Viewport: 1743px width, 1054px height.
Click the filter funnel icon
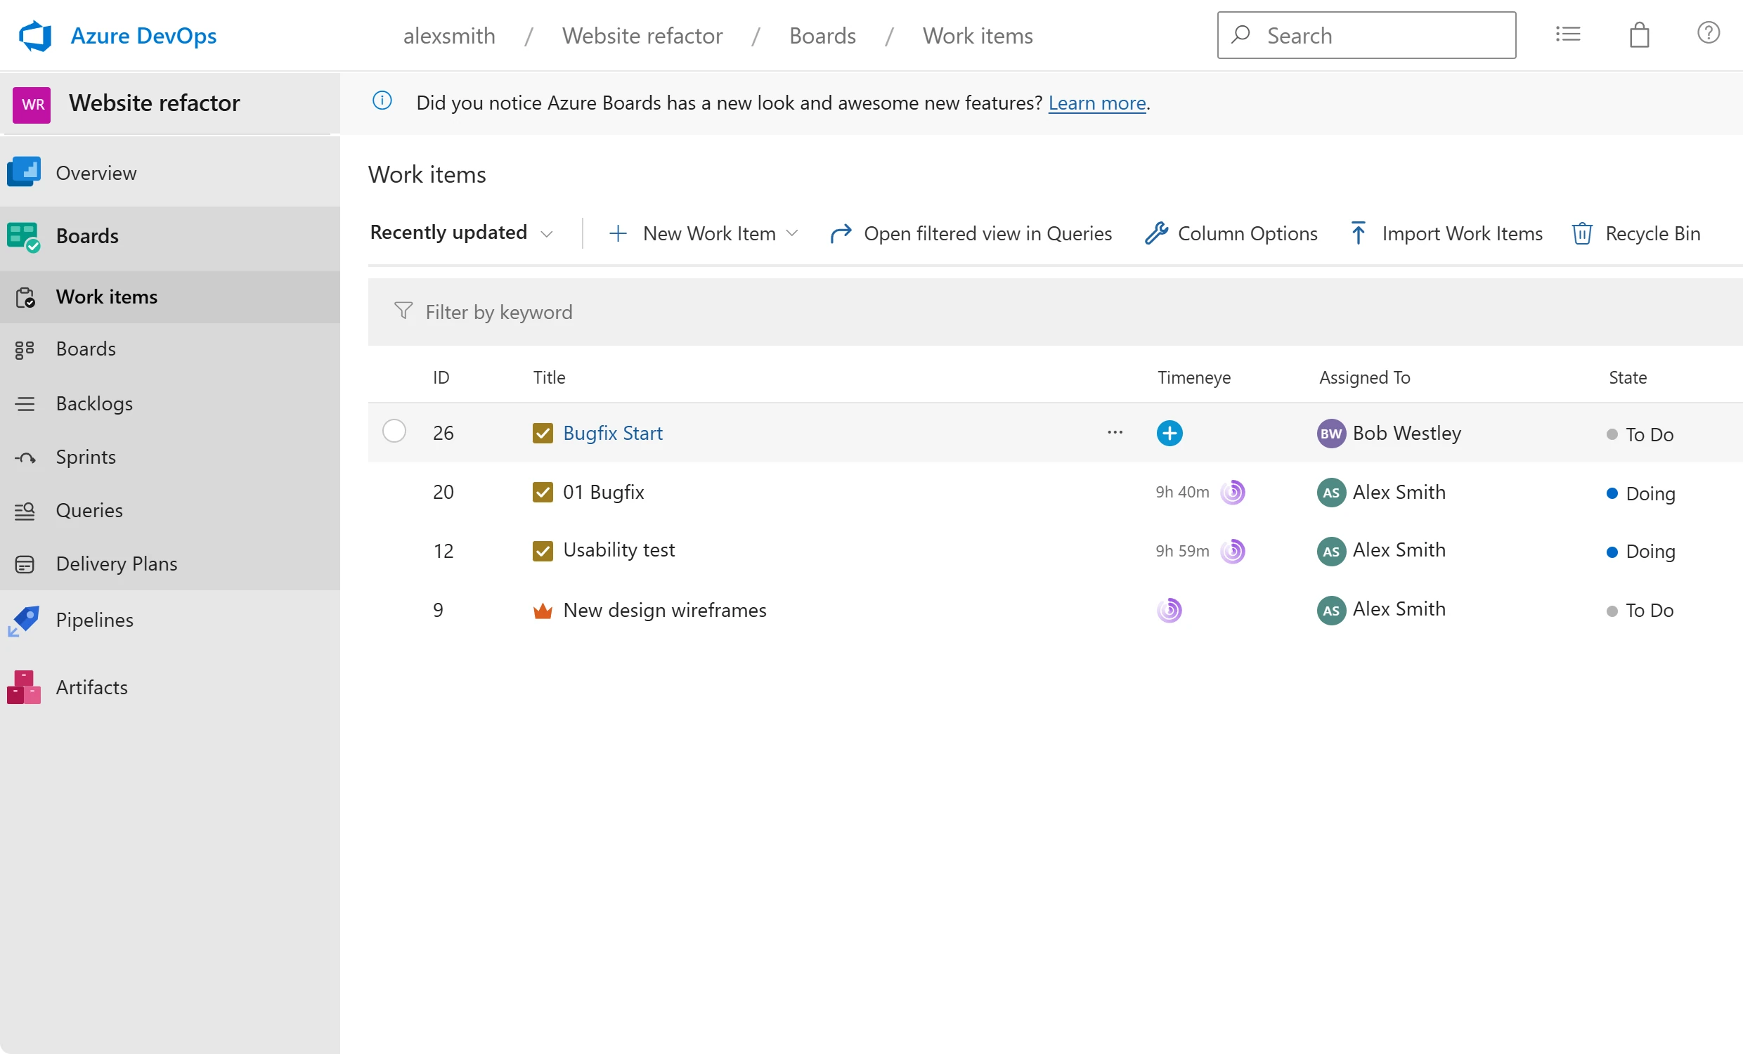[403, 311]
